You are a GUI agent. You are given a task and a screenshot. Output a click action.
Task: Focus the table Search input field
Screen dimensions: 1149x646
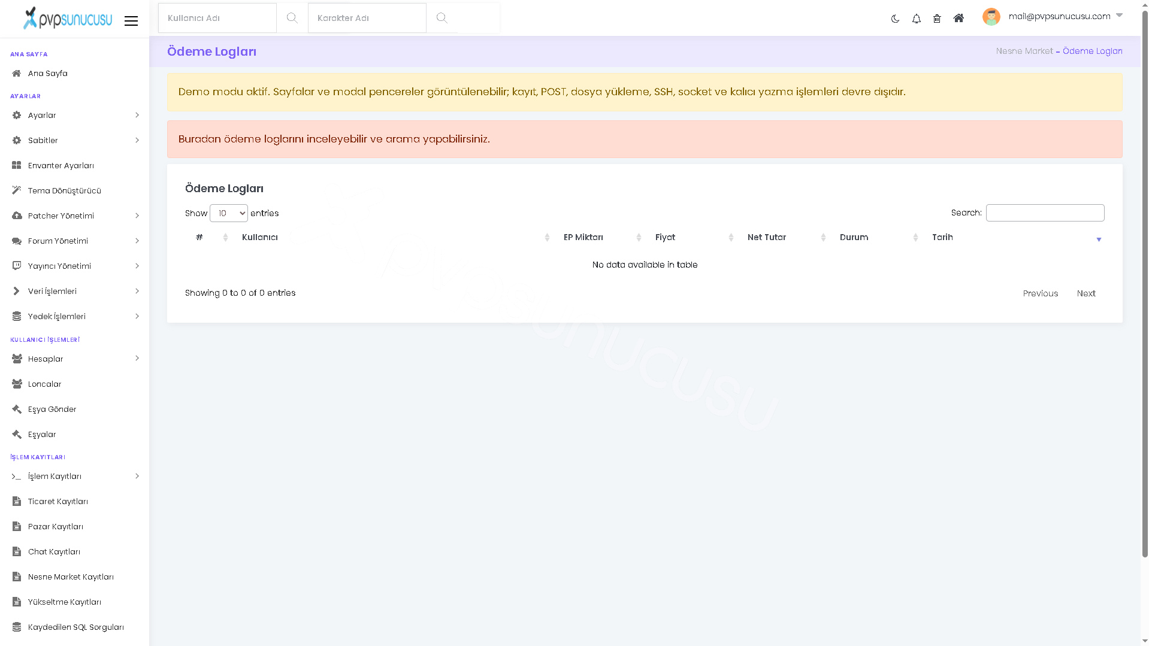[x=1045, y=213]
